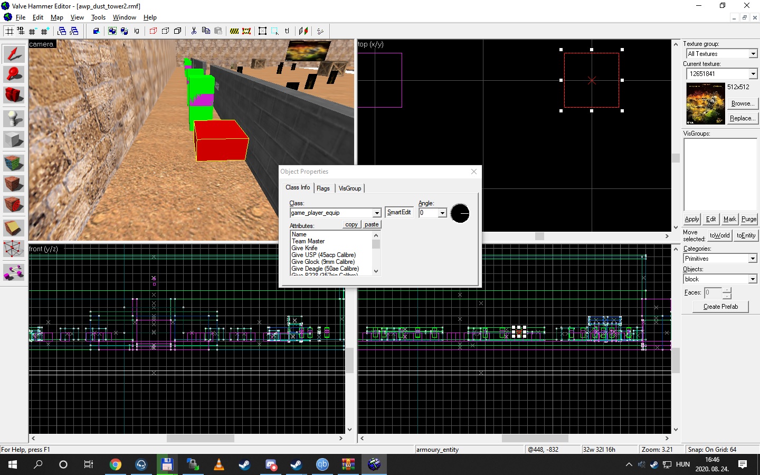
Task: Click the Carve toolbar icon
Action: click(x=96, y=31)
